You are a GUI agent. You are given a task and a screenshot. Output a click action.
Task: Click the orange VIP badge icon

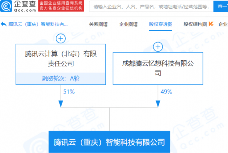coord(211,25)
